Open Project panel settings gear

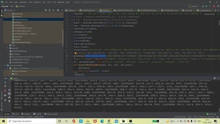tap(58, 10)
